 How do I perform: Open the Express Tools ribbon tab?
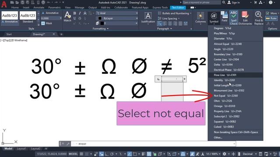[x=160, y=7]
